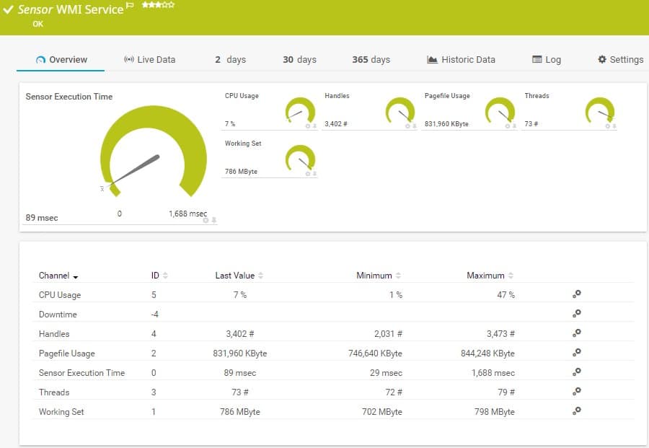
Task: Click the Threads channel name in table
Action: [54, 392]
